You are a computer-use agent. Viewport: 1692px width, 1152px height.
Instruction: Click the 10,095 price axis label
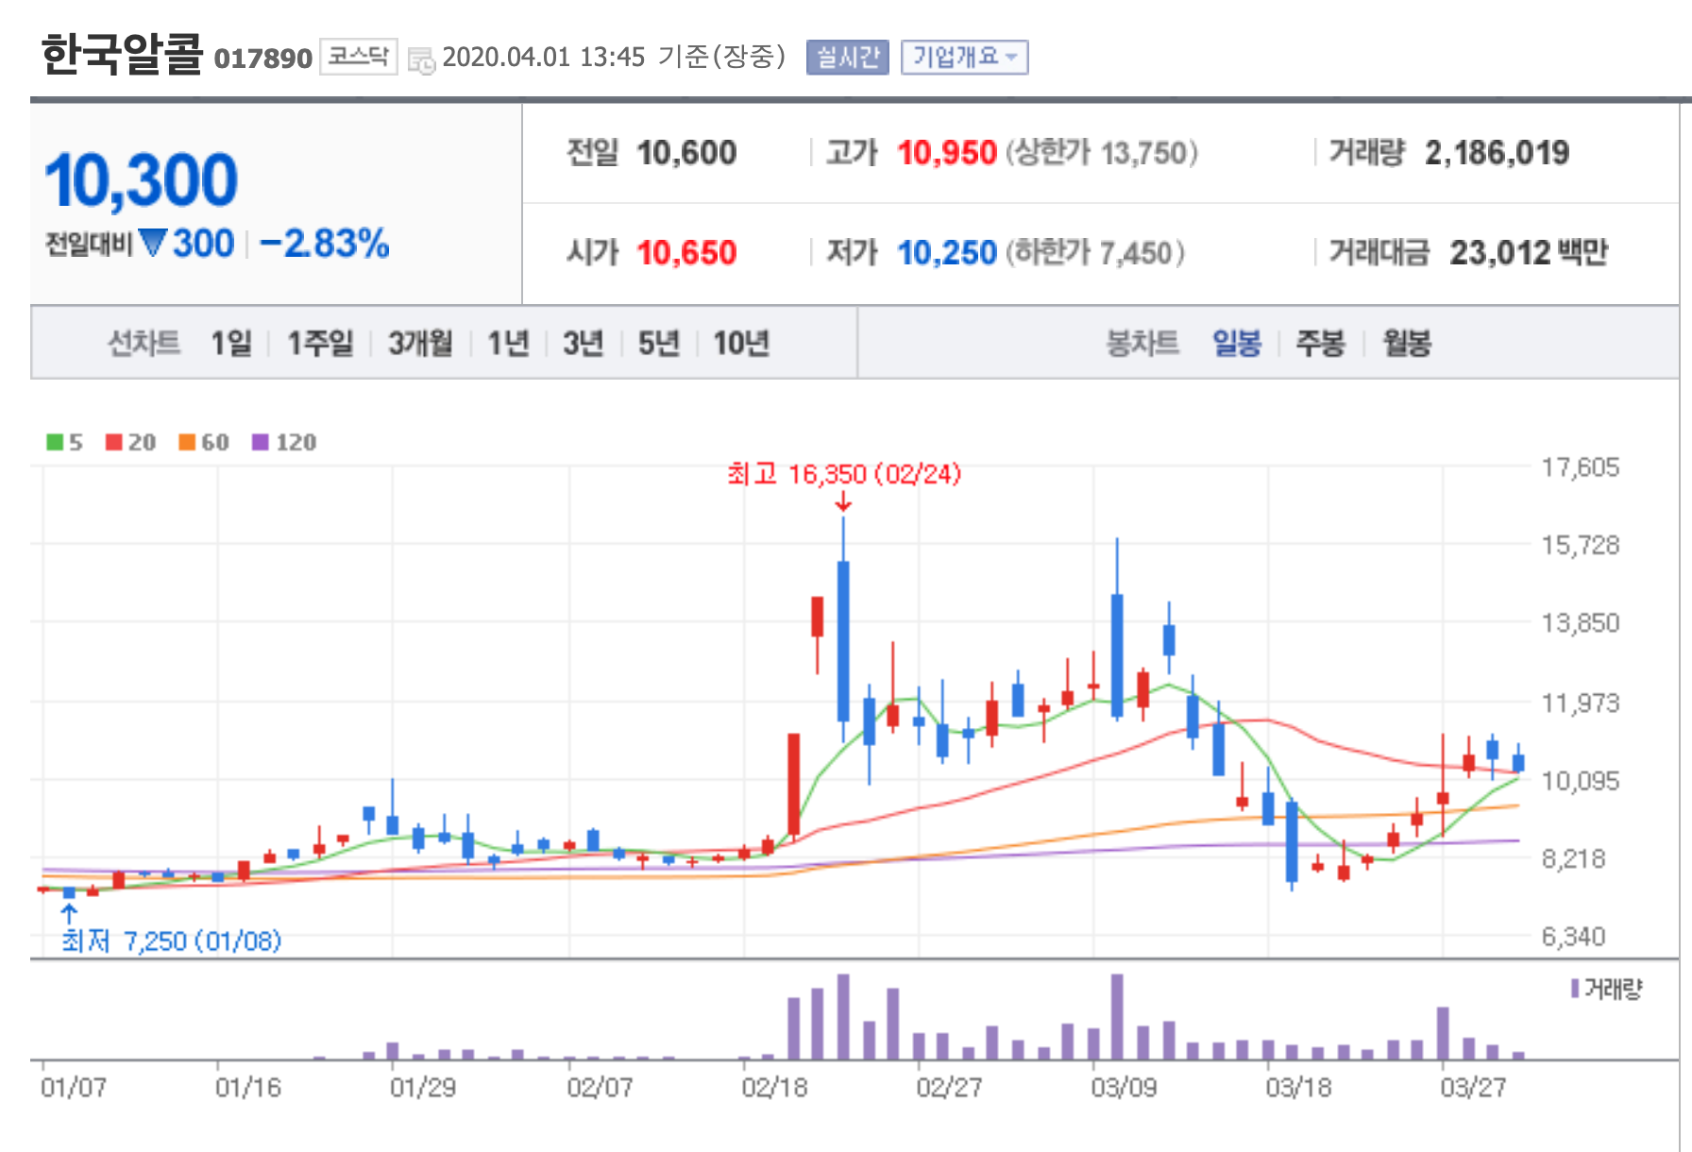[1581, 781]
